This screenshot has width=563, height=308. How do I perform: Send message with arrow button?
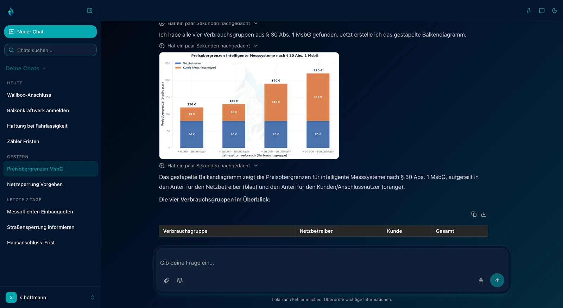coord(497,280)
